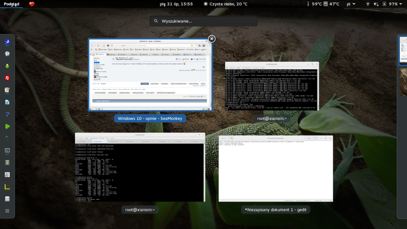
Task: Show all applications grid
Action: tap(7, 211)
